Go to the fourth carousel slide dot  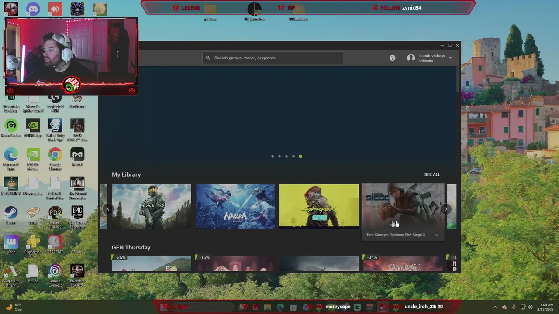pyautogui.click(x=293, y=157)
